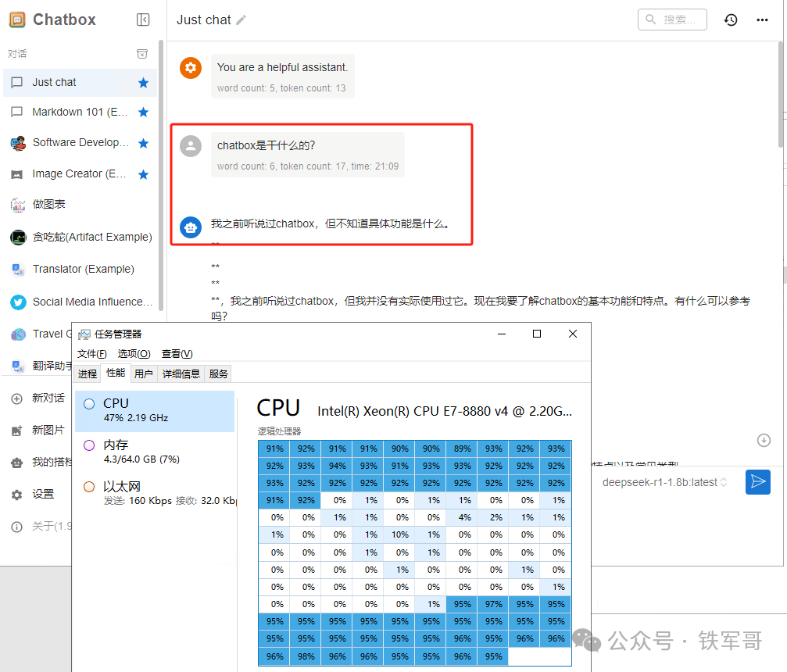
Task: Unstar the Software Developer conversation
Action: 144,143
